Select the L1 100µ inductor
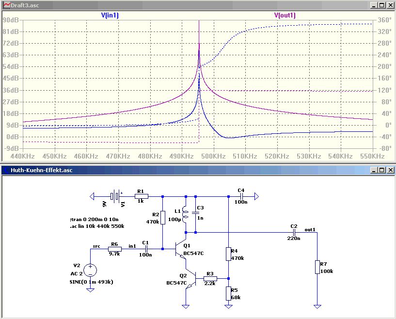Screen dimensions: 396x319 point(185,215)
